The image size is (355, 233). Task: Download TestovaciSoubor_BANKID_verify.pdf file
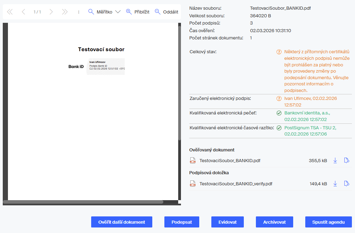tap(335, 184)
